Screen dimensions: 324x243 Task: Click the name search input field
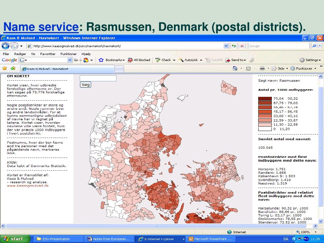click(x=98, y=78)
